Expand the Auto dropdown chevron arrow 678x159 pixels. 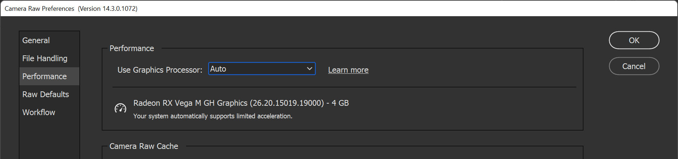309,69
